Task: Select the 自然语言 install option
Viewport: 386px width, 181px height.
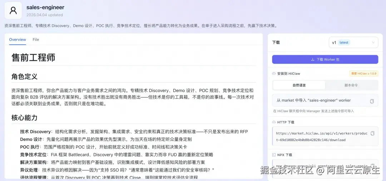Action: pos(299,86)
